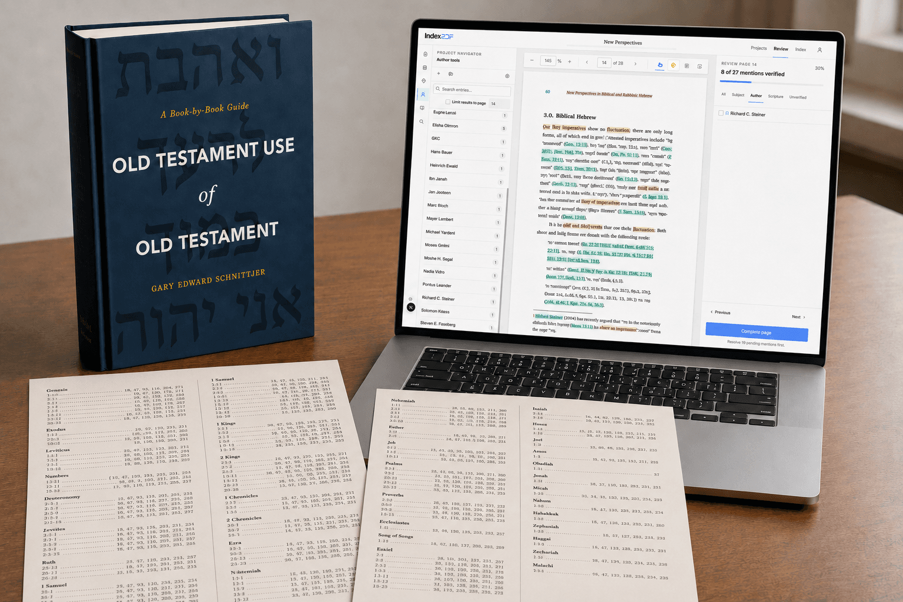Click the IndexPDF logo
Viewport: 903px width, 602px height.
(x=439, y=36)
